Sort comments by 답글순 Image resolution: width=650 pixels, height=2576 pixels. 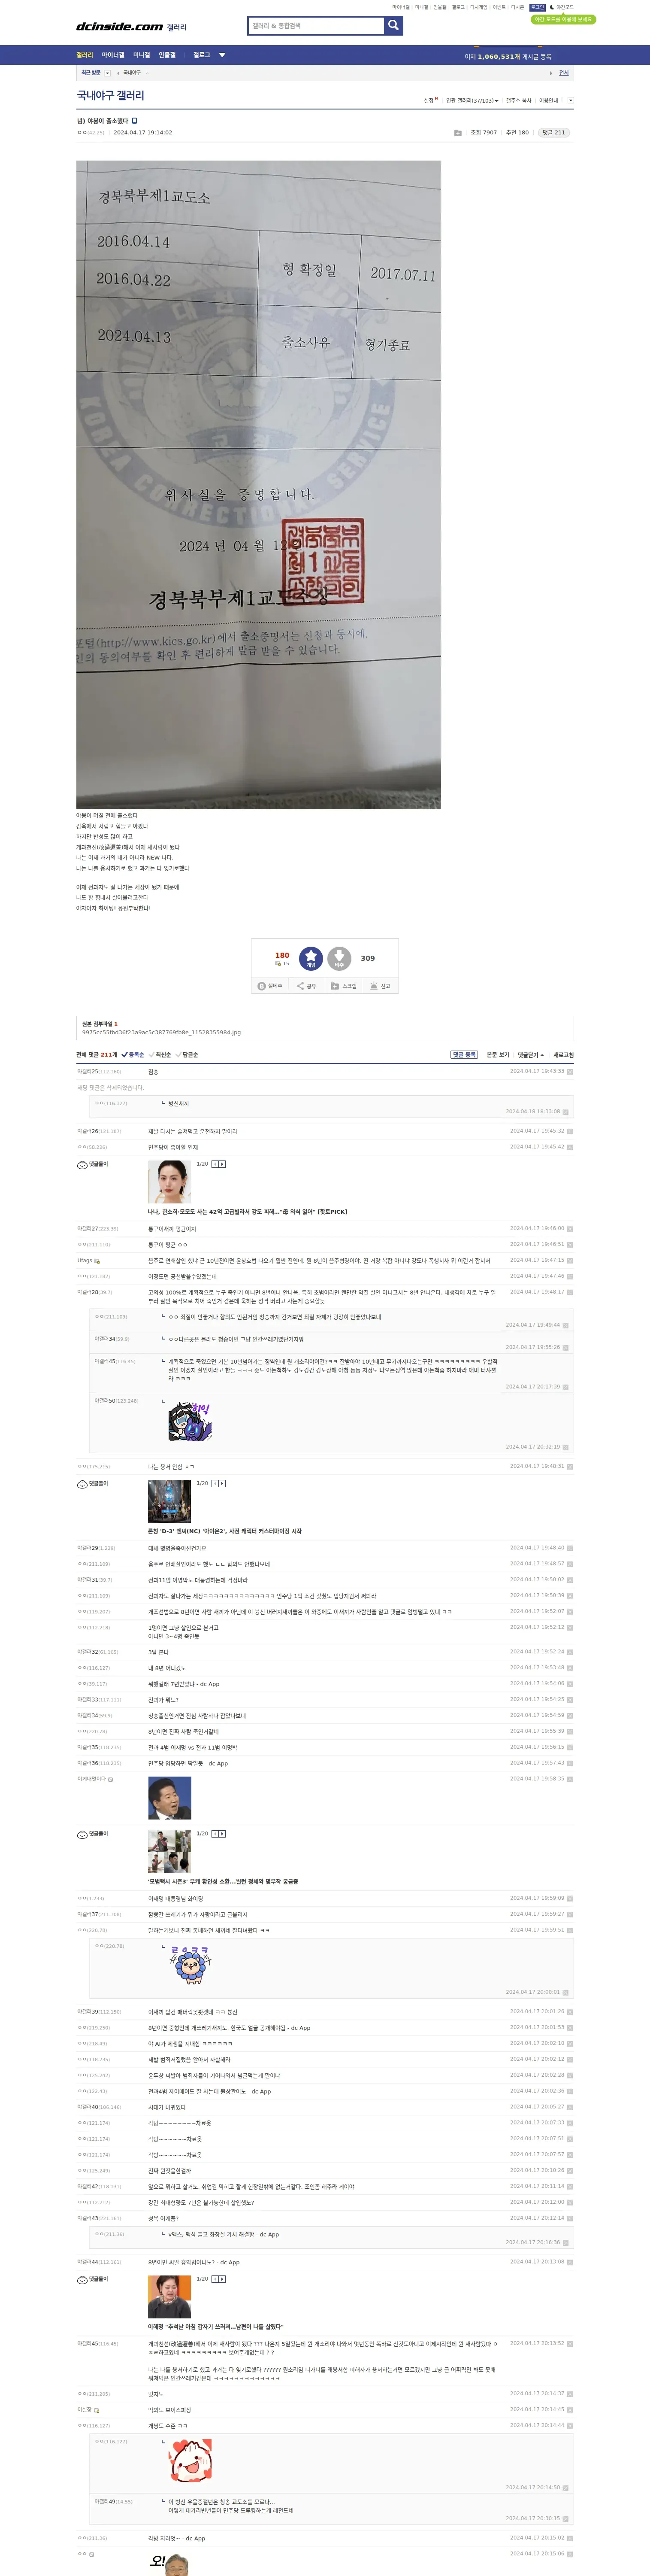pyautogui.click(x=187, y=1054)
